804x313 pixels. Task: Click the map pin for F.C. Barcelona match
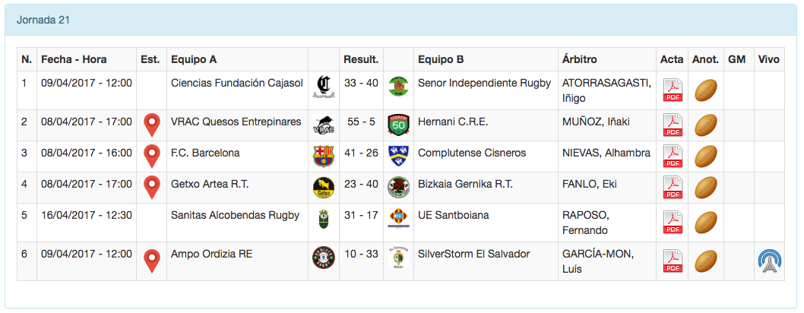tap(152, 156)
